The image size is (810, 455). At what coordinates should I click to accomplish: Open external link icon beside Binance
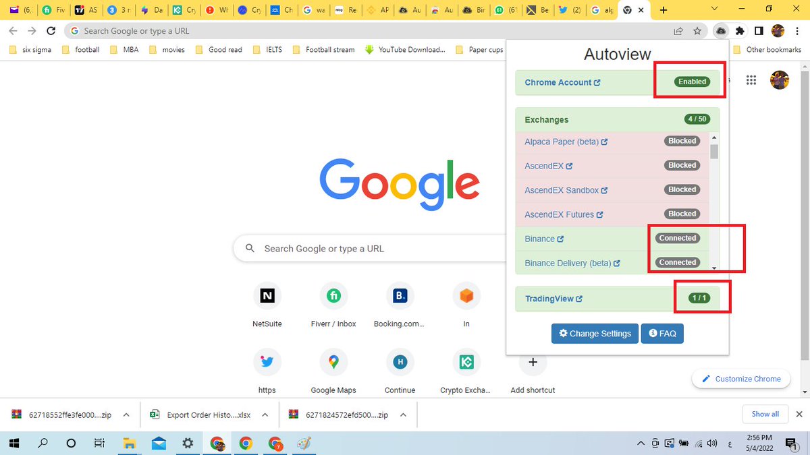tap(560, 239)
